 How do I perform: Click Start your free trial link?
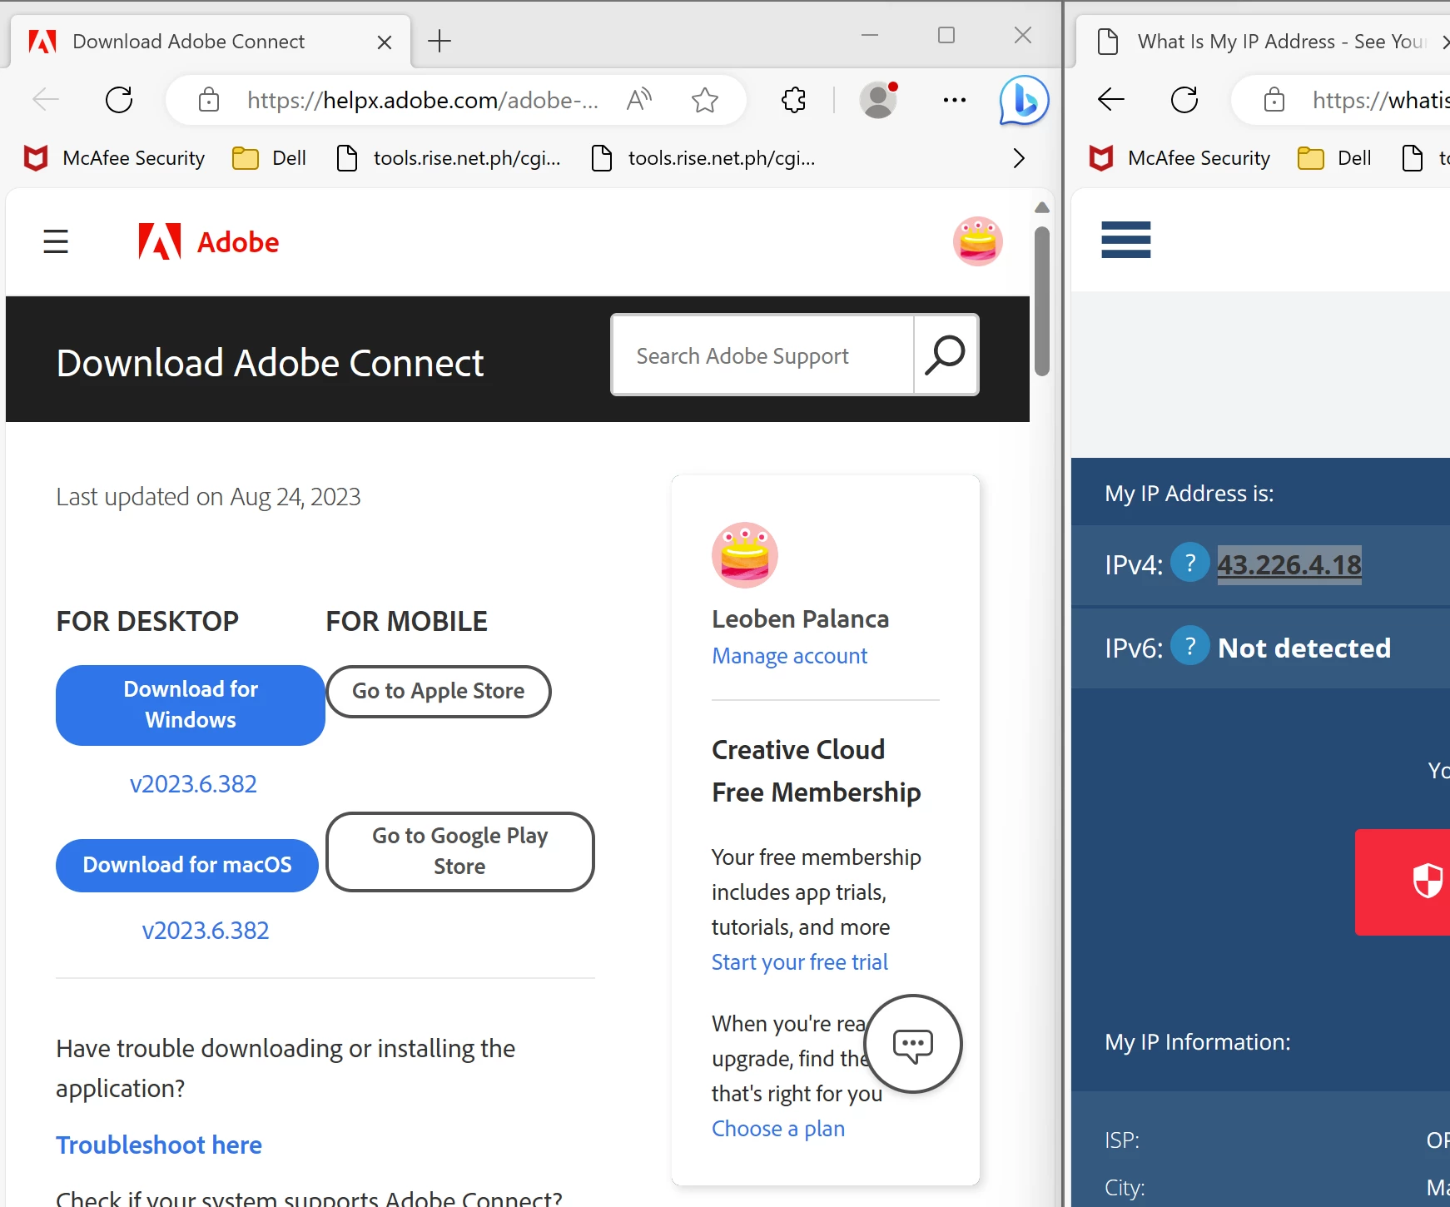pyautogui.click(x=800, y=962)
